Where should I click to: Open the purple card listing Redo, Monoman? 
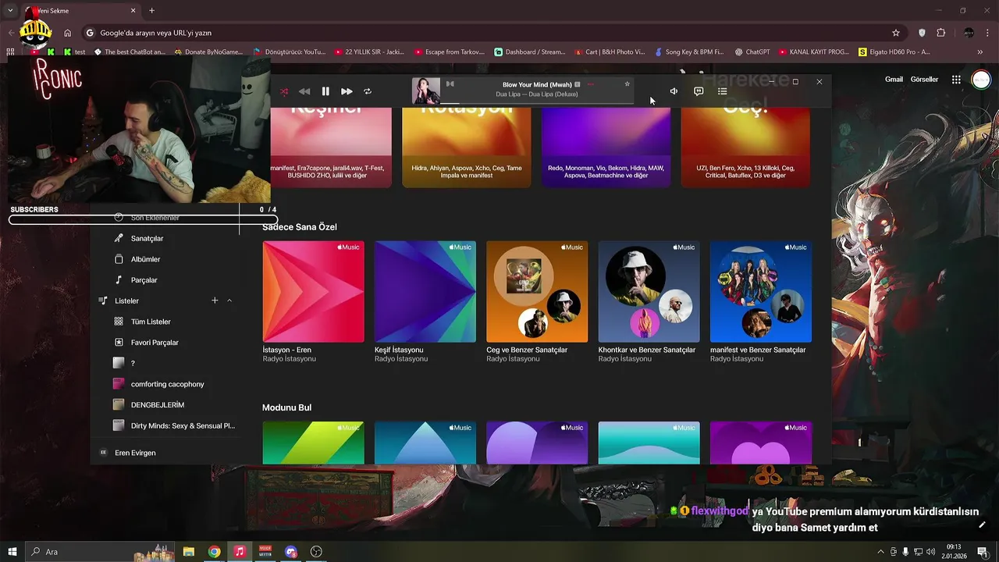[x=606, y=148]
